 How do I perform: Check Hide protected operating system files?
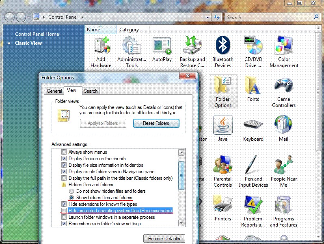(64, 211)
